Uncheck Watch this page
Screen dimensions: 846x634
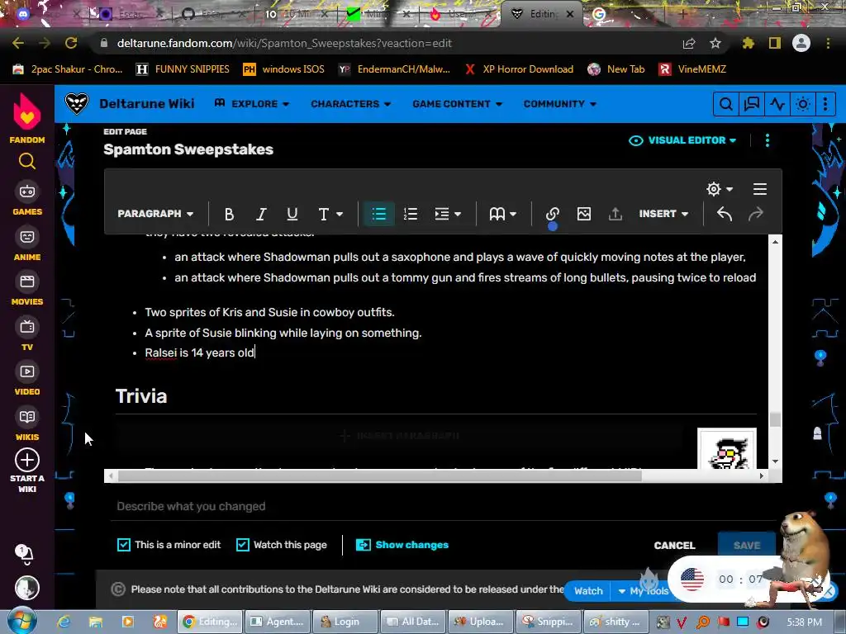(x=243, y=545)
